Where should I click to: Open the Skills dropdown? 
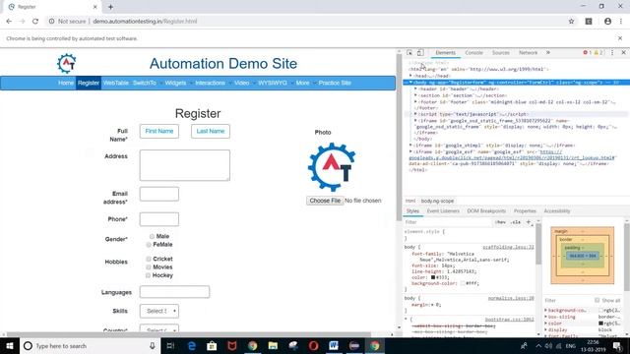pos(159,311)
